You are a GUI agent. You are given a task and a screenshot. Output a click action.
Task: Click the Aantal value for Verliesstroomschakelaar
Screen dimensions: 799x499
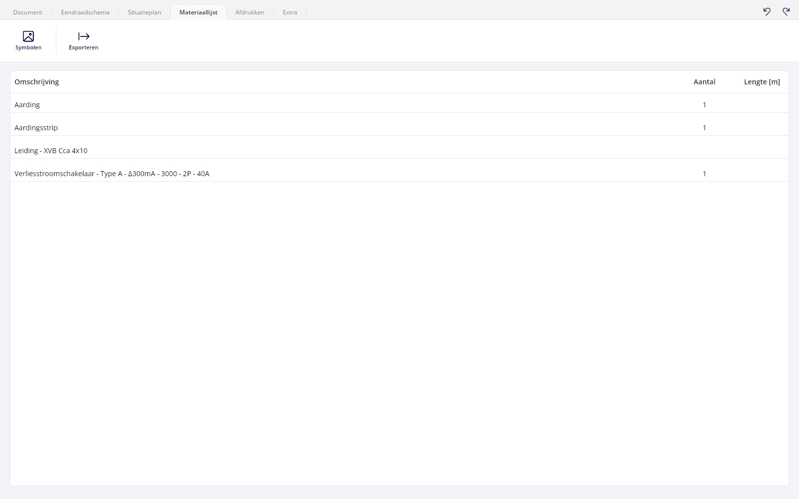(705, 174)
